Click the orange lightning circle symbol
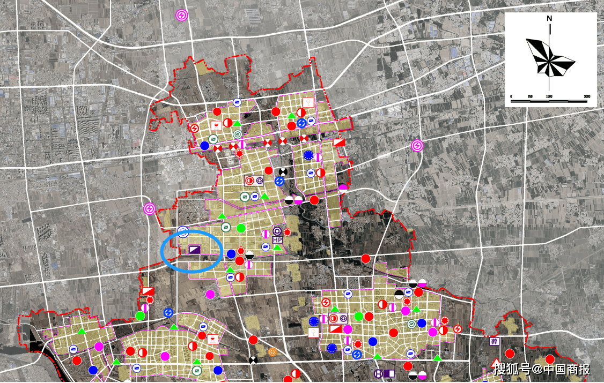Screen dimensions: 604x383 click(272, 352)
